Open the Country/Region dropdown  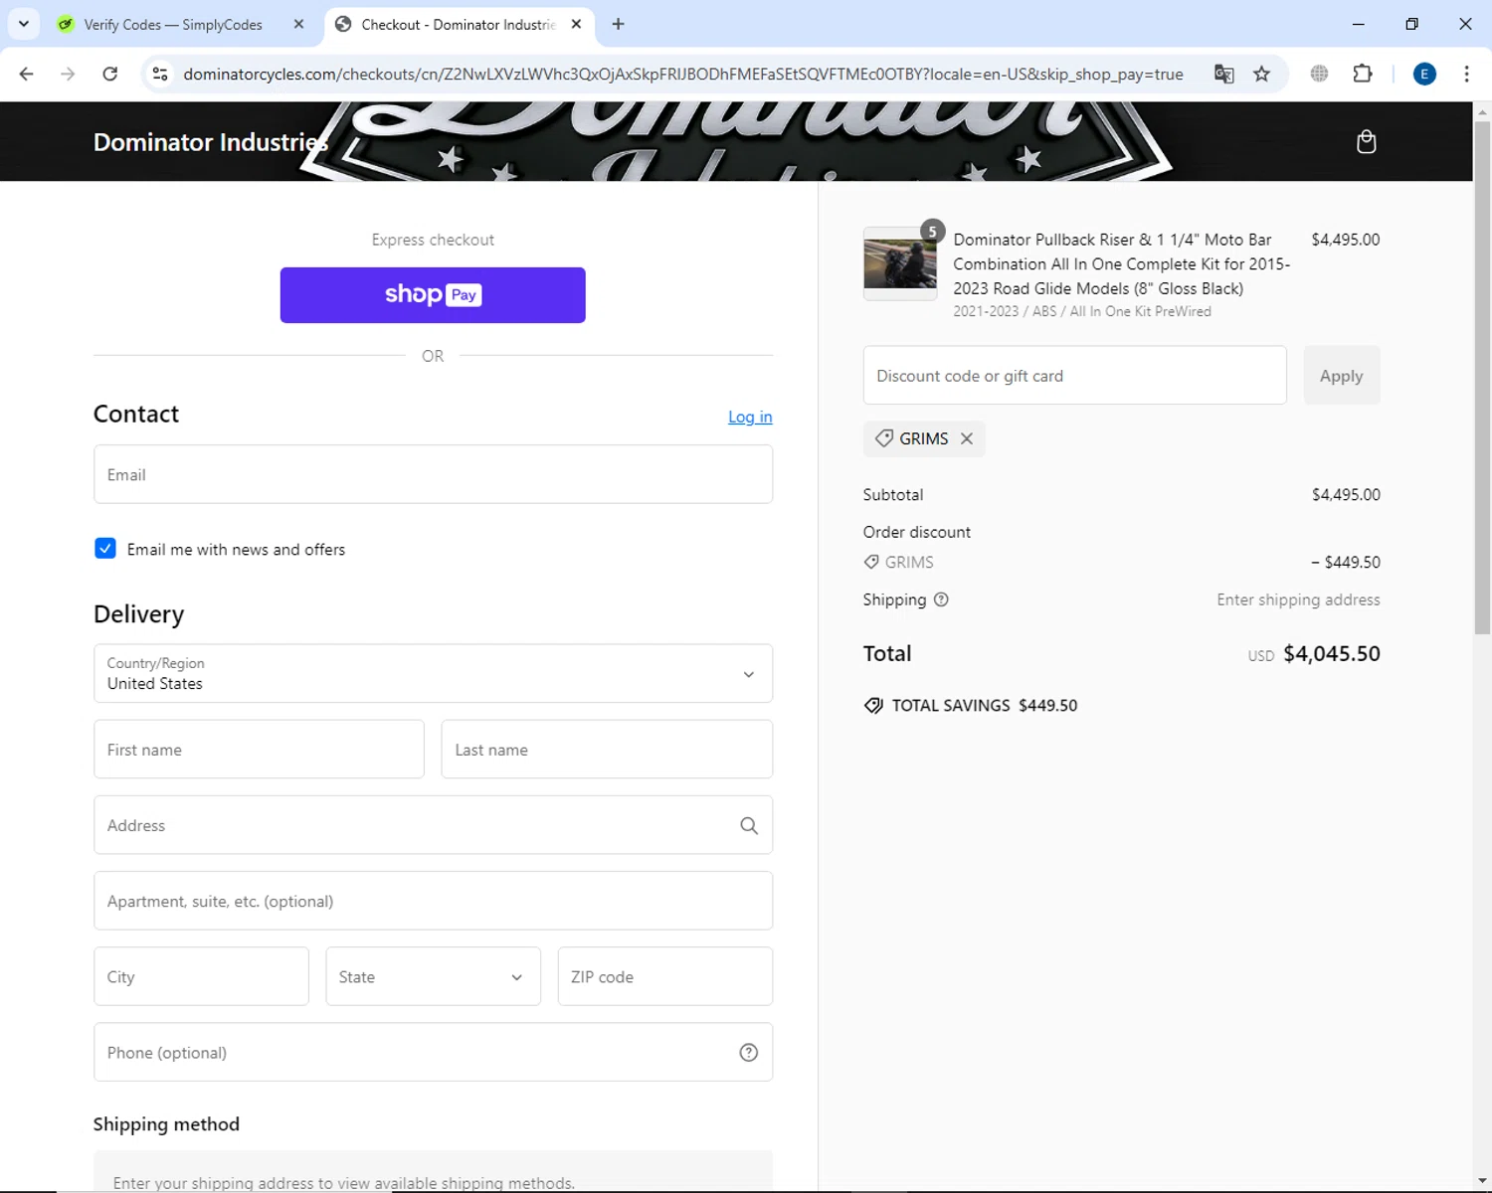pyautogui.click(x=433, y=674)
